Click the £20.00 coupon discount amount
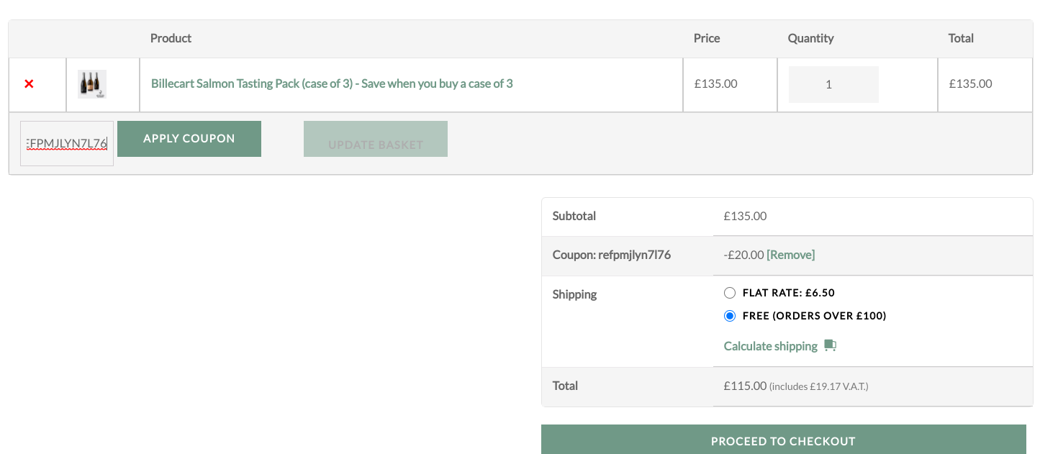Viewport: 1040px width, 454px height. (x=743, y=255)
